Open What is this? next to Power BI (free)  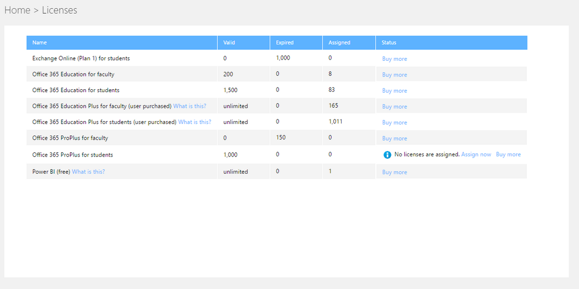(x=88, y=171)
